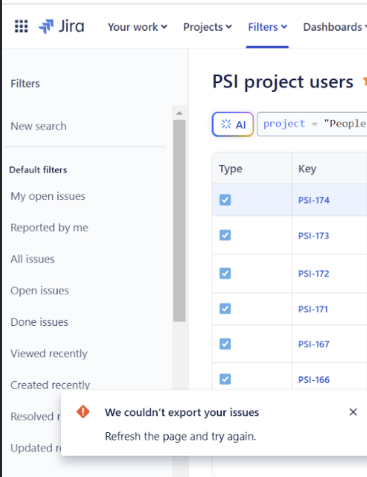Click the task type icon for PSI-174
The height and width of the screenshot is (477, 367).
[x=225, y=200]
